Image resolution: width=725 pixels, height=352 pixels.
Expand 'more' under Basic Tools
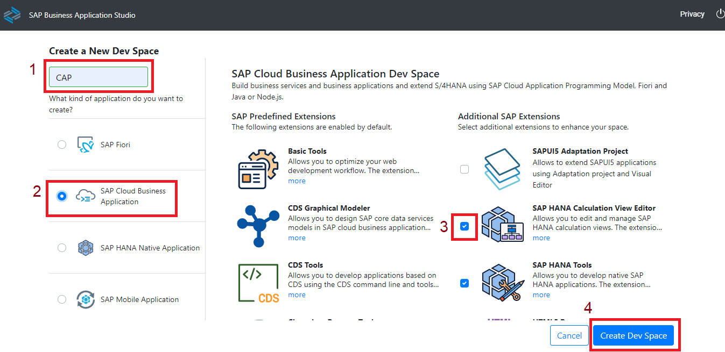click(297, 181)
